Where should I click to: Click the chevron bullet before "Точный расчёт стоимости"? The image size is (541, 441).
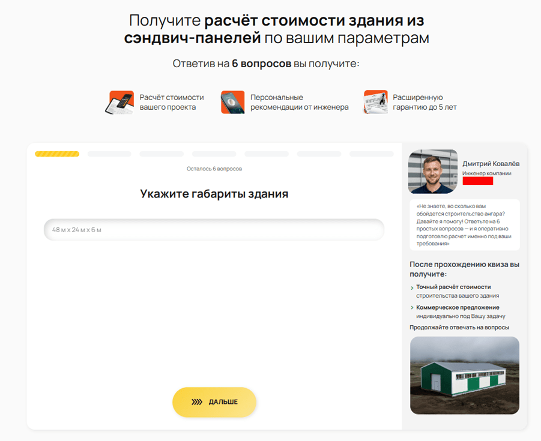412,288
